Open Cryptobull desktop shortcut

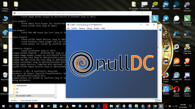point(187,34)
